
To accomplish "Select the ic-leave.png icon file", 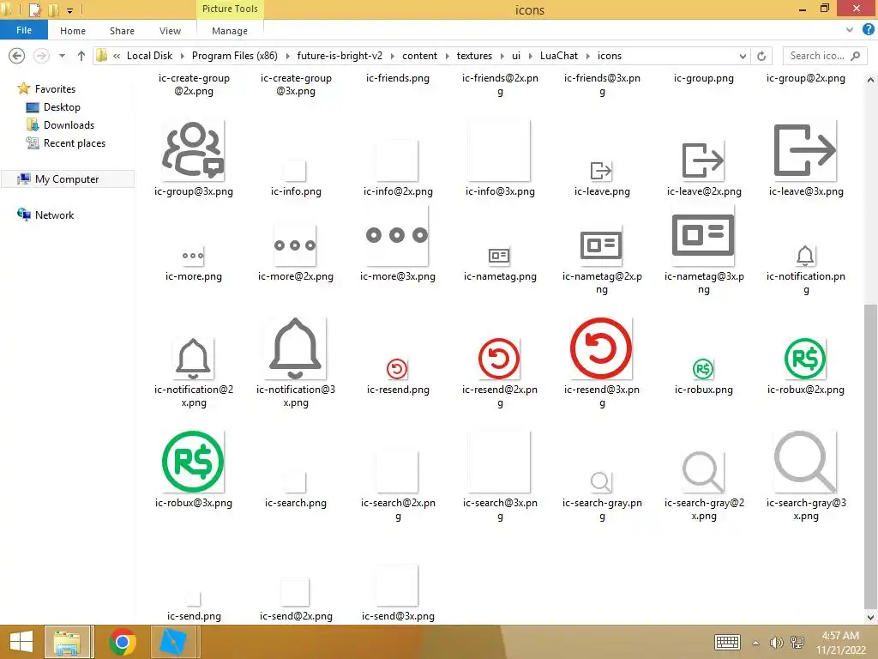I will point(601,171).
